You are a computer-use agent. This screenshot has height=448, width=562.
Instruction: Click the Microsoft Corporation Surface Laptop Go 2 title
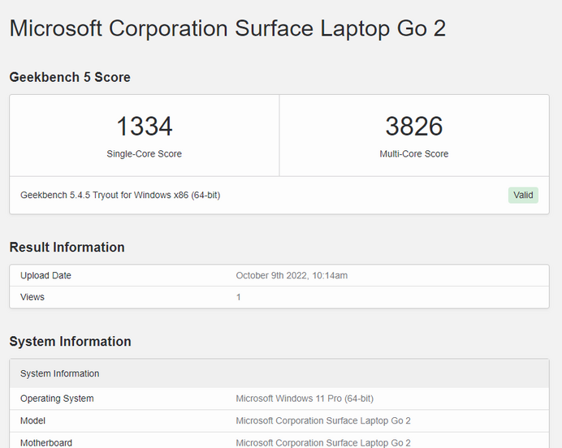pyautogui.click(x=227, y=28)
